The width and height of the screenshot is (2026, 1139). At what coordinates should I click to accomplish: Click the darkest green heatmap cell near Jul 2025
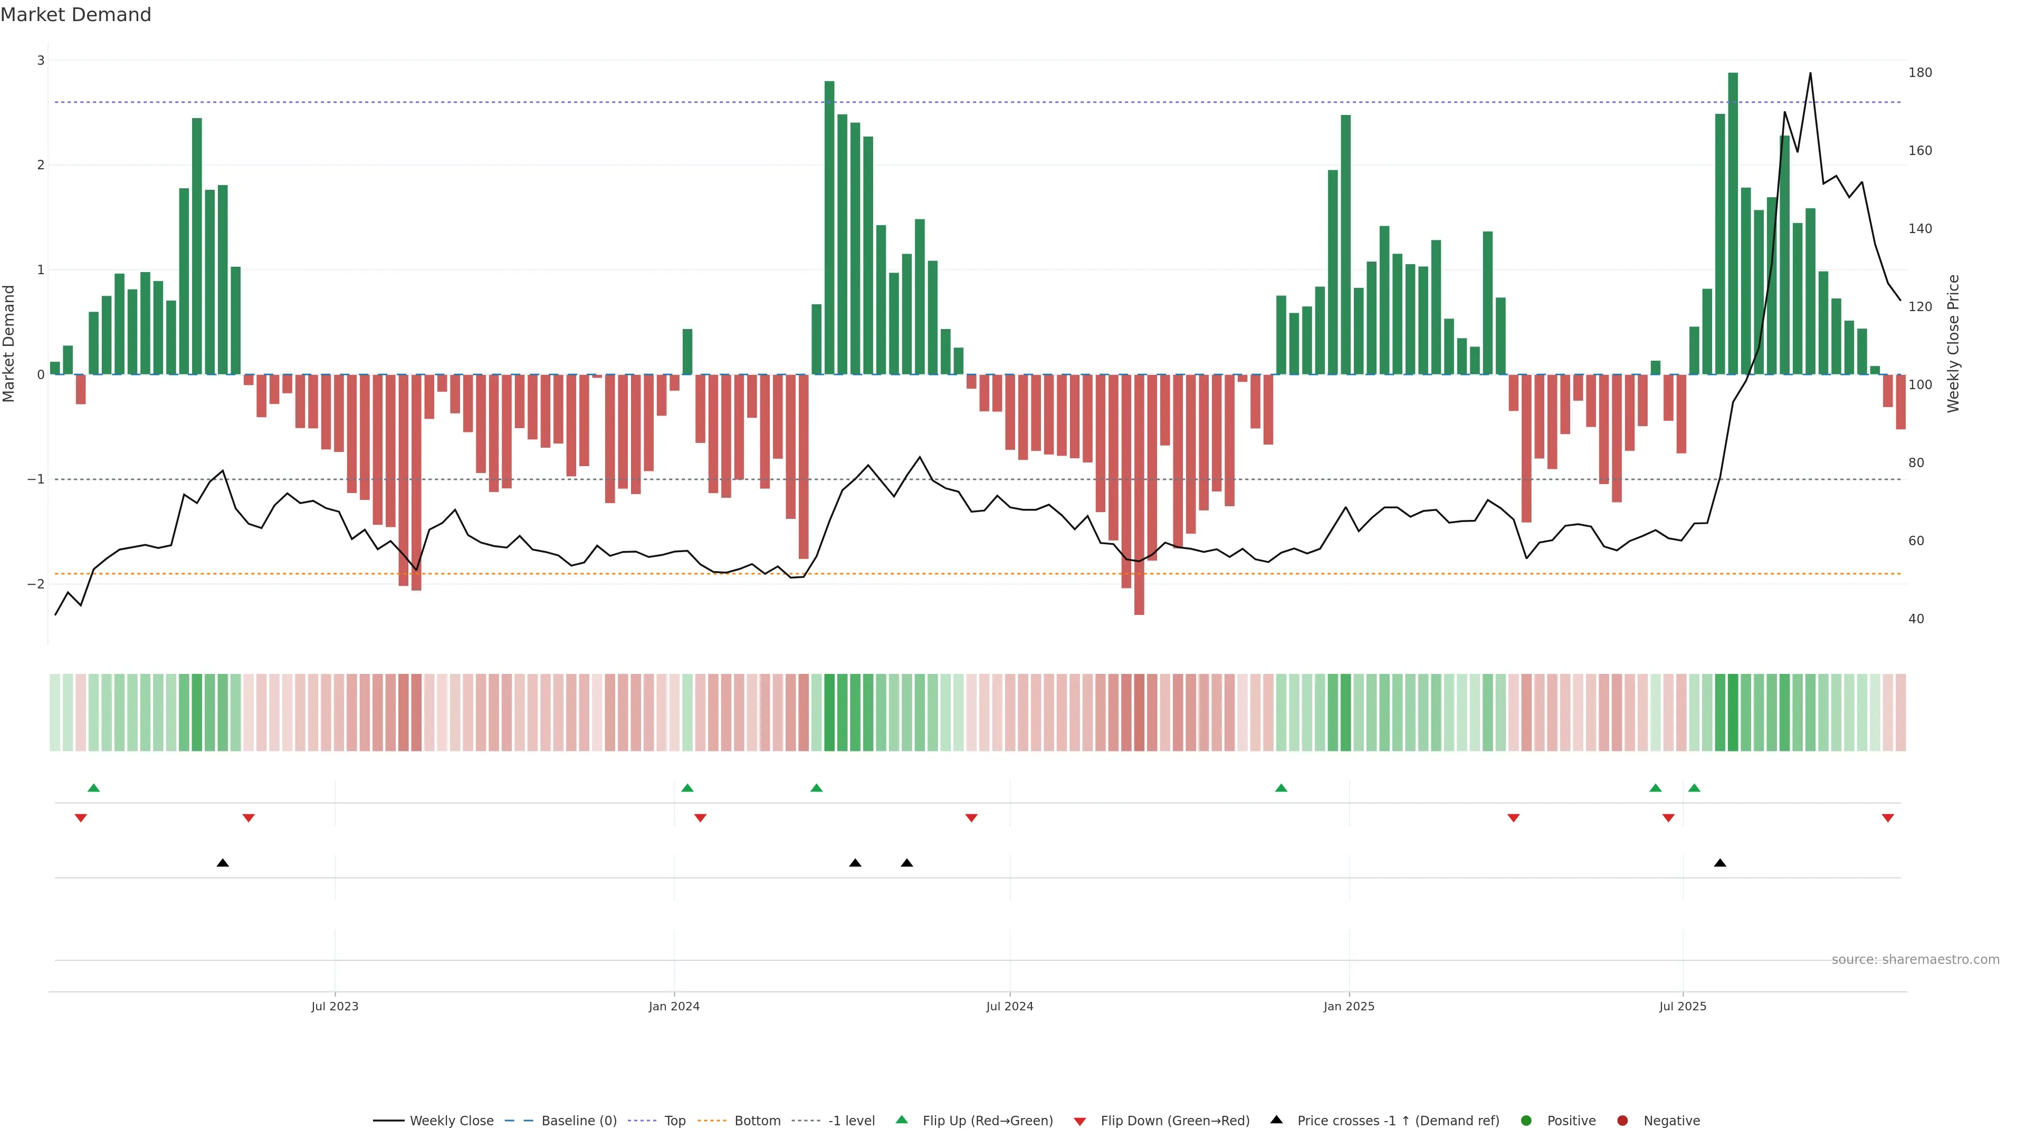(1733, 712)
